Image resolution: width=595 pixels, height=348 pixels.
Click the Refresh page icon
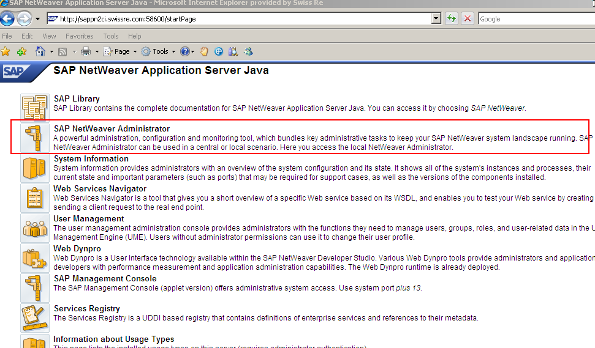(x=451, y=18)
